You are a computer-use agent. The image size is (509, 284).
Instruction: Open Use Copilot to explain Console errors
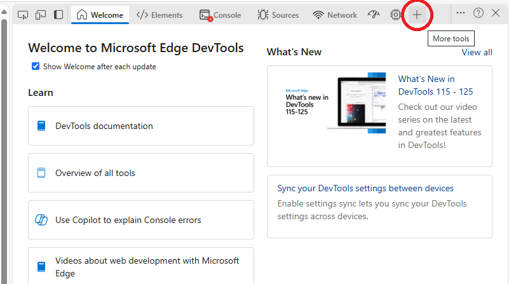click(141, 220)
